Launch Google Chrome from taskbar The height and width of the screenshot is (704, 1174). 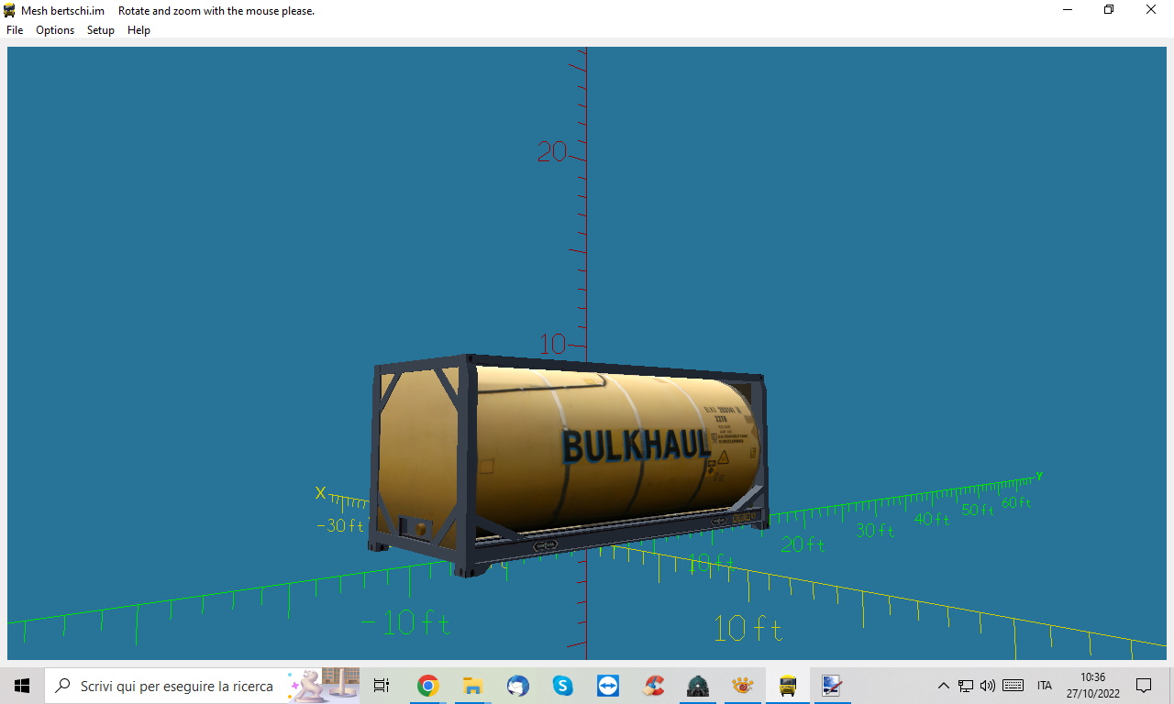(427, 686)
